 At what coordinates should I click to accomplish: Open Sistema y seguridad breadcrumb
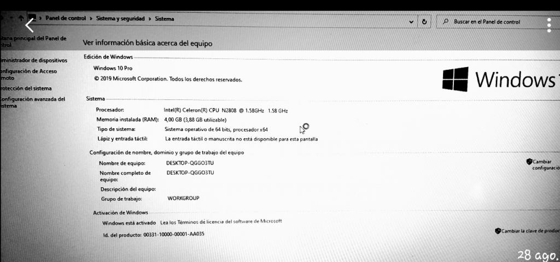click(x=120, y=19)
